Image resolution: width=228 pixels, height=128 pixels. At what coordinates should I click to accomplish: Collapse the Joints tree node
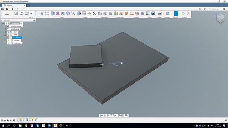5,35
